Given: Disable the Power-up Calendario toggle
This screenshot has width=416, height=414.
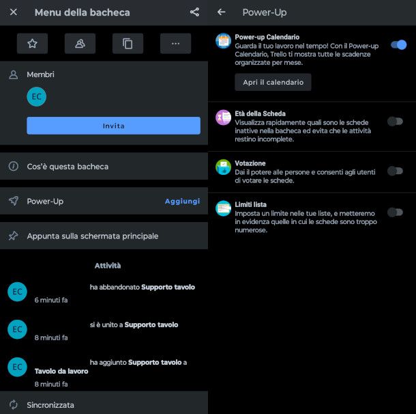Looking at the screenshot, I should click(x=399, y=44).
